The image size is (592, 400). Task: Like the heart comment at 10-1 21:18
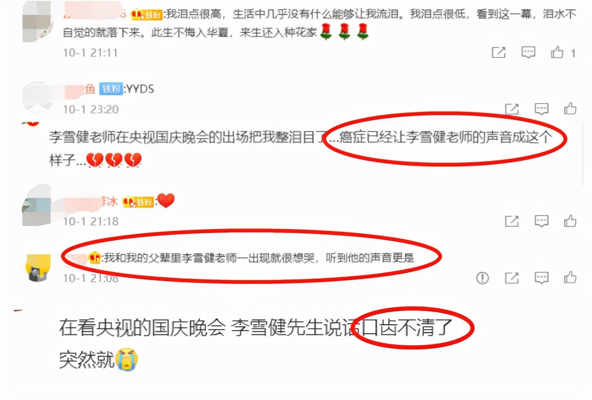(x=570, y=221)
